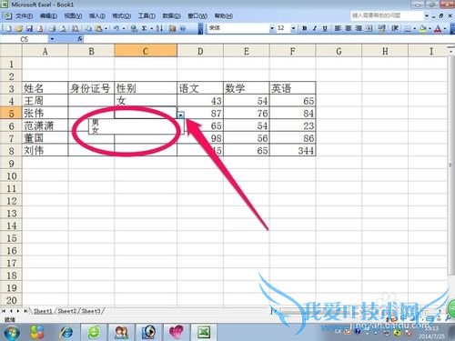Image resolution: width=455 pixels, height=341 pixels.
Task: Click the AutoSum sigma icon
Action: [x=145, y=28]
